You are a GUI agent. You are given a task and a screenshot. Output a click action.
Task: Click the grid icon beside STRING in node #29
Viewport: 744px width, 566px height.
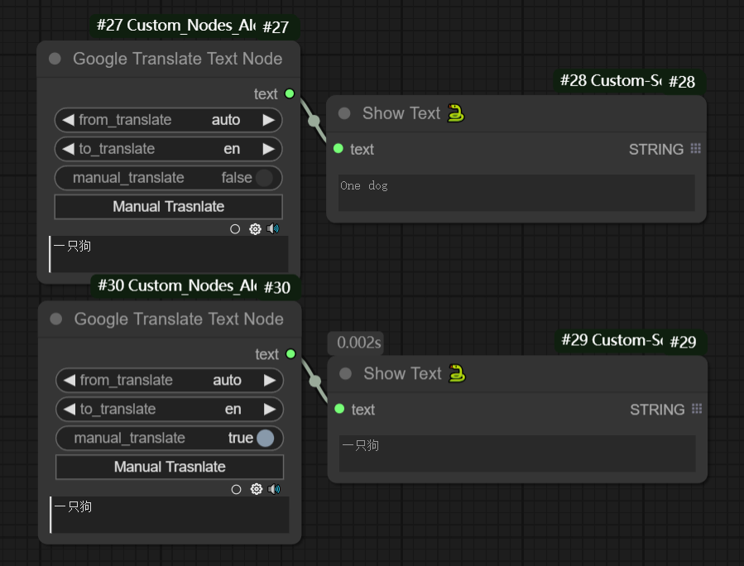(697, 410)
